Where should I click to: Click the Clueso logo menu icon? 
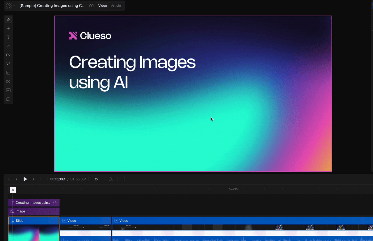pos(8,6)
